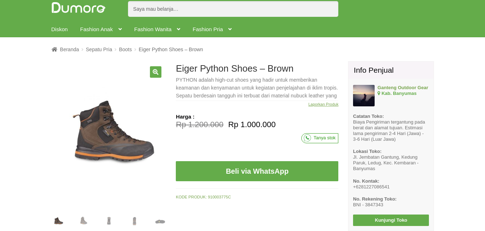Select the second boot thumbnail
The height and width of the screenshot is (231, 485).
(84, 221)
